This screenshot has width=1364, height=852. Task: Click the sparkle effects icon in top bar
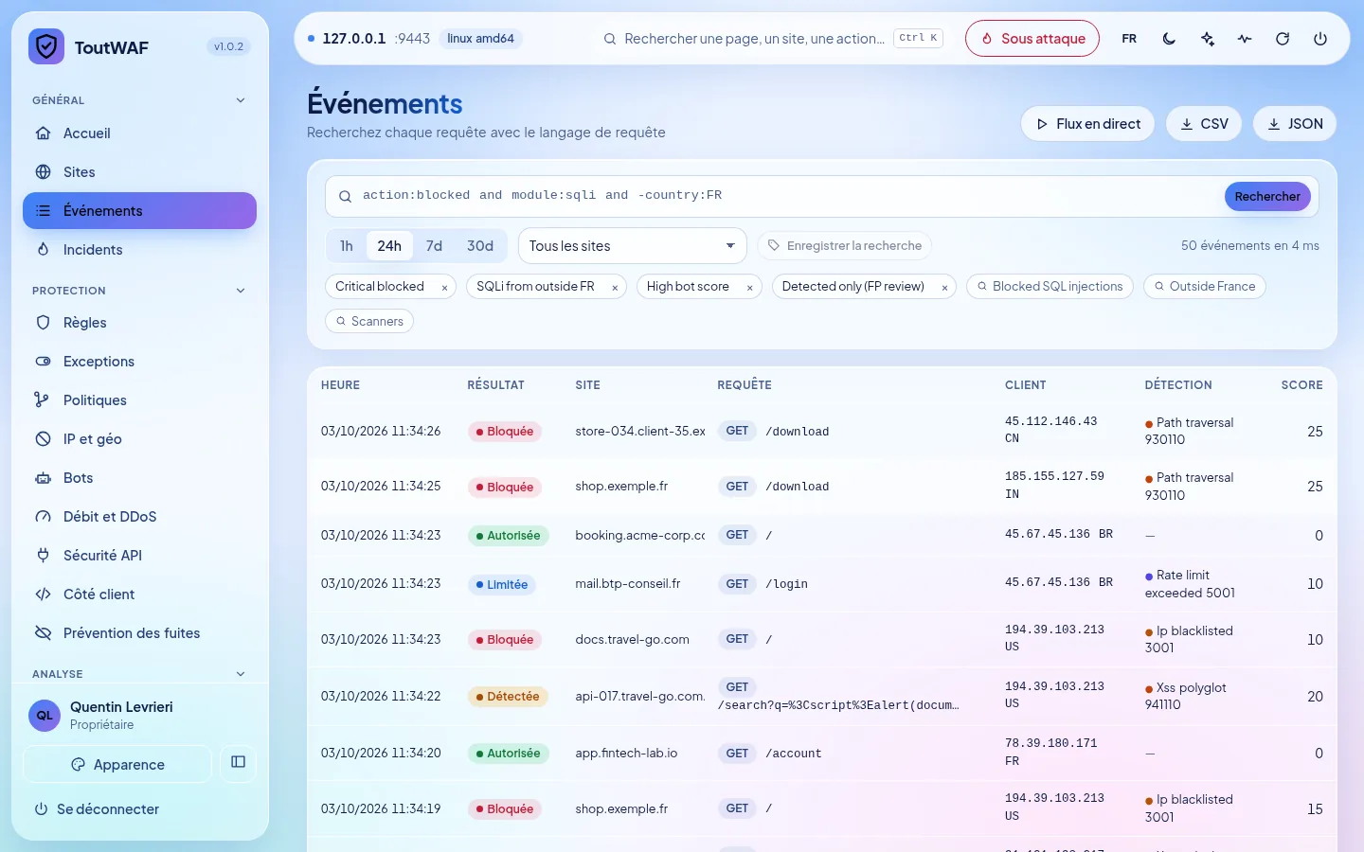coord(1207,39)
